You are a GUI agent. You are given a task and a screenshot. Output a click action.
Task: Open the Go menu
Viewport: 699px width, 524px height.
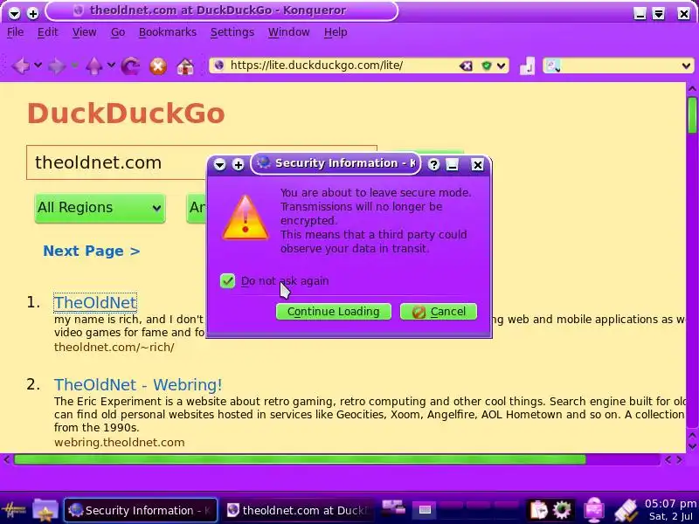coord(118,32)
